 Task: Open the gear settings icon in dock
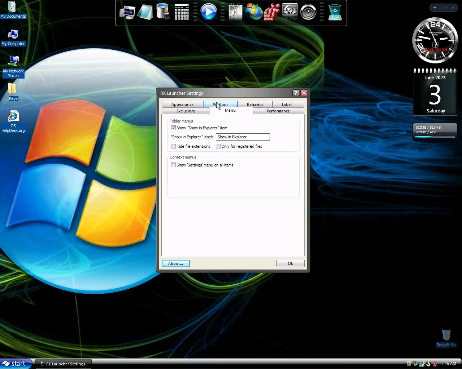290,12
